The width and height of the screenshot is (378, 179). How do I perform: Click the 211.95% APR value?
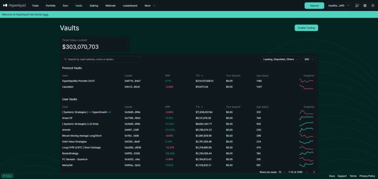(x=170, y=124)
